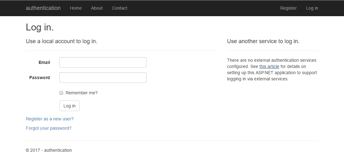Open the Contact navigation item
Image resolution: width=344 pixels, height=157 pixels.
pos(119,8)
